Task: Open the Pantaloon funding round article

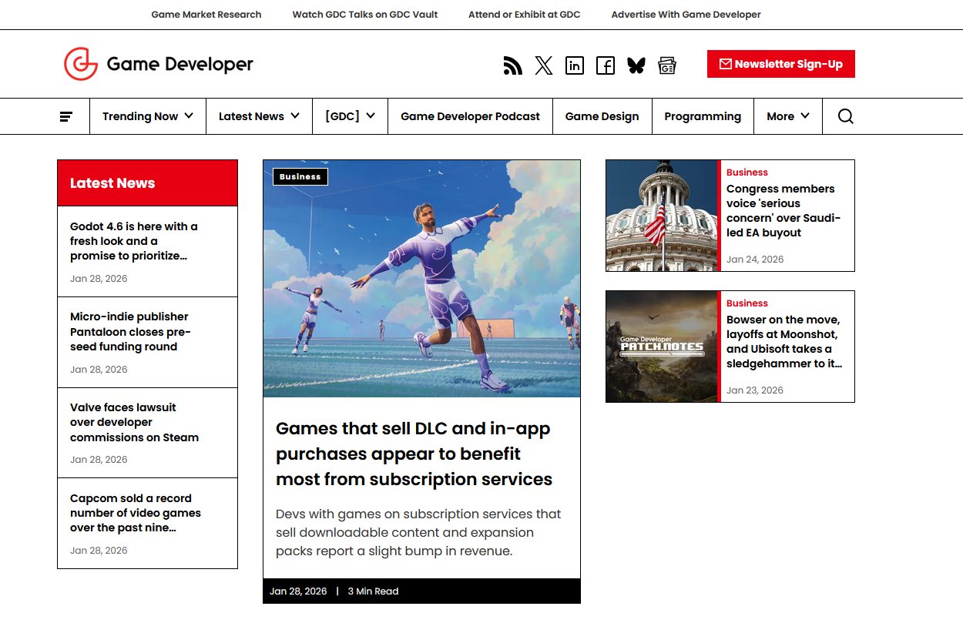Action: click(x=130, y=332)
